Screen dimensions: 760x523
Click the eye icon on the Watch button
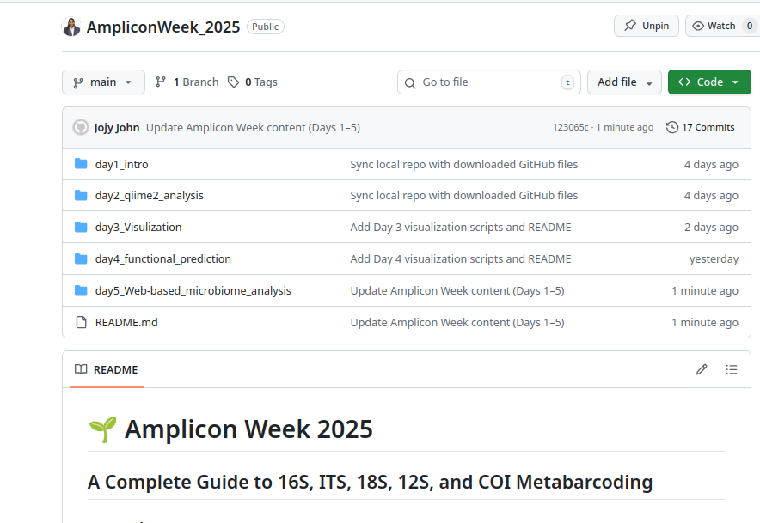pos(699,25)
